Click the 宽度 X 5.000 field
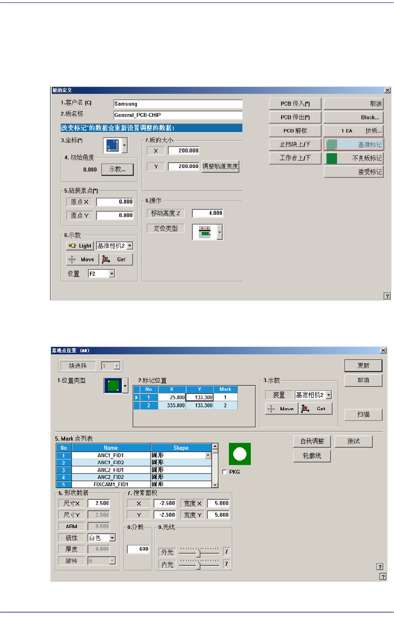Viewport: 394px width, 617px height. tap(218, 503)
